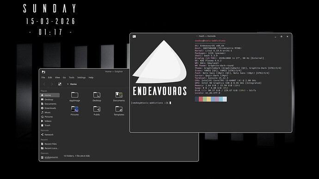Click the Home breadcrumb in location bar
Image resolution: width=319 pixels, height=179 pixels.
(74, 84)
